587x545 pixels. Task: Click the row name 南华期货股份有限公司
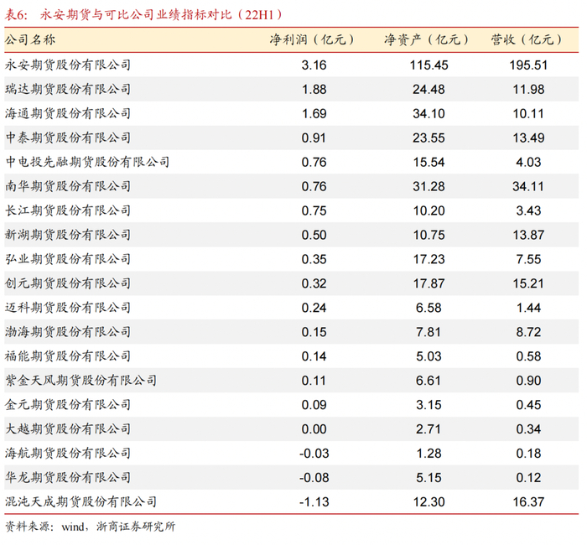(68, 186)
